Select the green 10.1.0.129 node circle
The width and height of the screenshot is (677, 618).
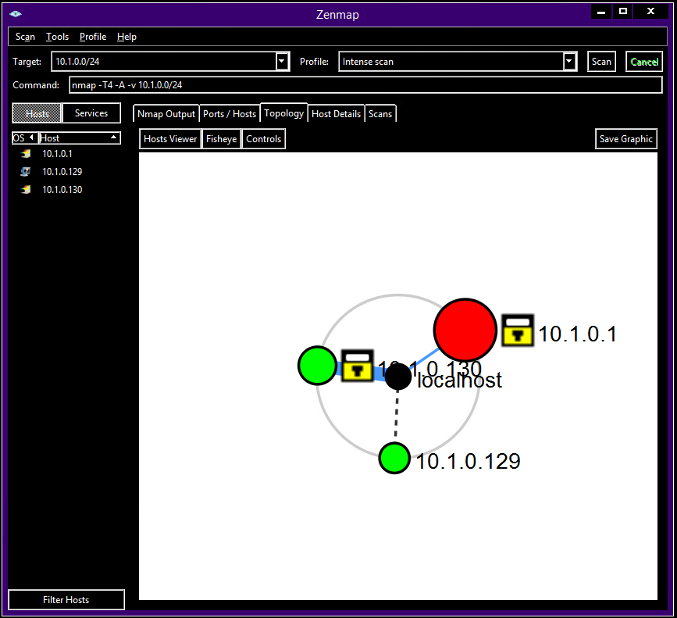click(394, 458)
